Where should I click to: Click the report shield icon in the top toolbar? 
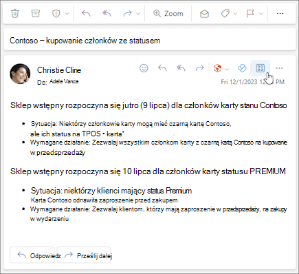click(x=56, y=14)
